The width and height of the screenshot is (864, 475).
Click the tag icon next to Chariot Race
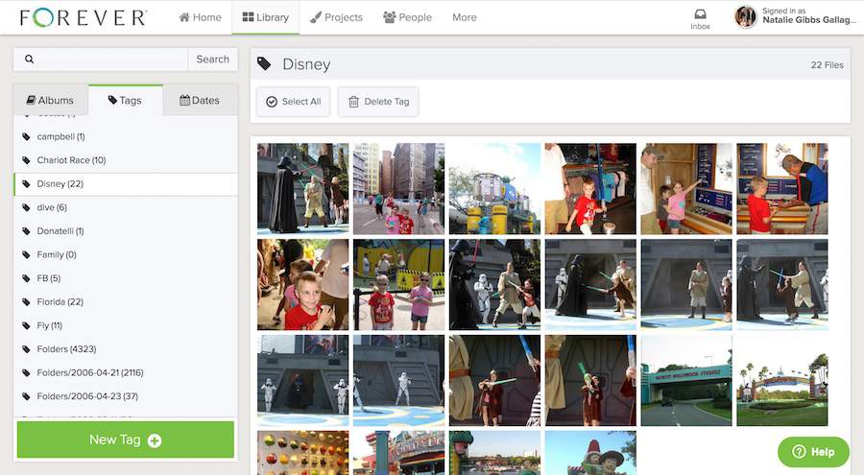click(26, 160)
